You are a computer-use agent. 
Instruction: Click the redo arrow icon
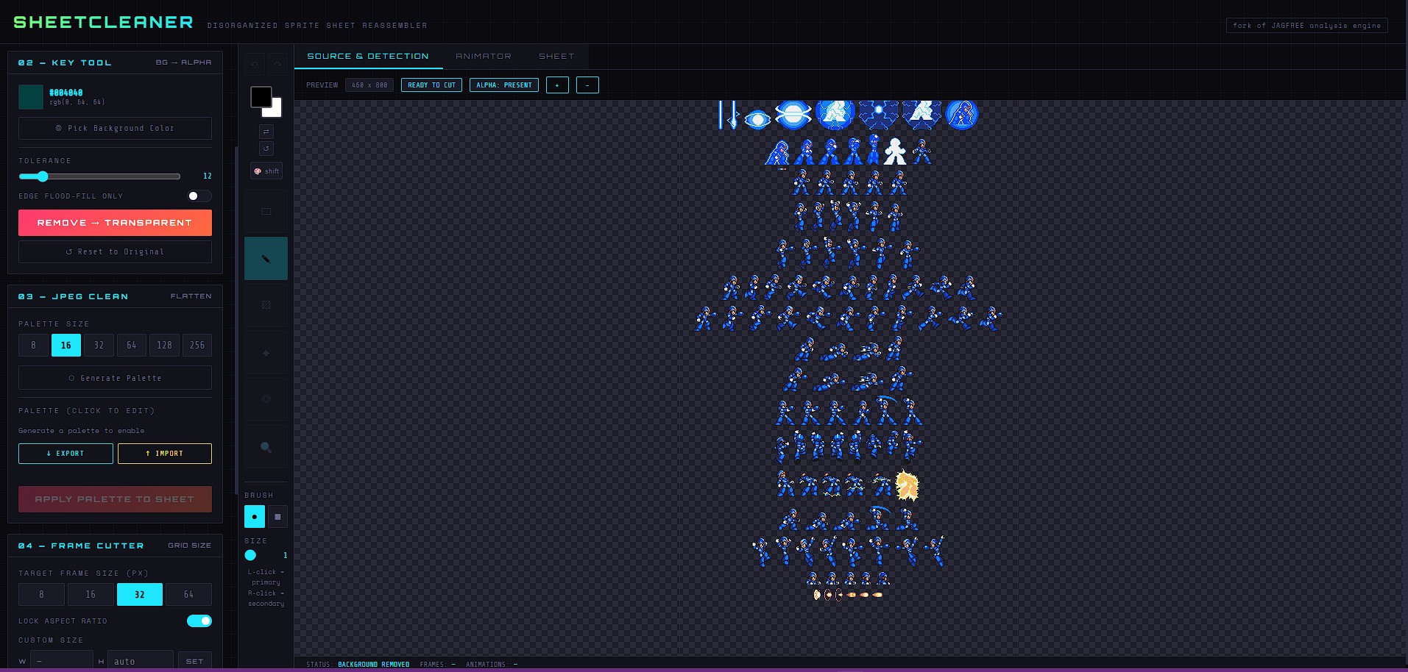click(x=277, y=64)
